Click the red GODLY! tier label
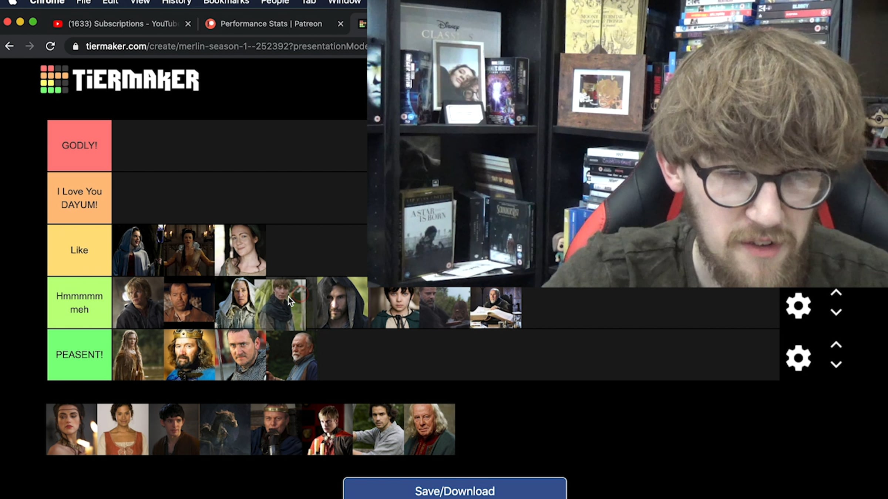Viewport: 888px width, 499px height. 80,146
